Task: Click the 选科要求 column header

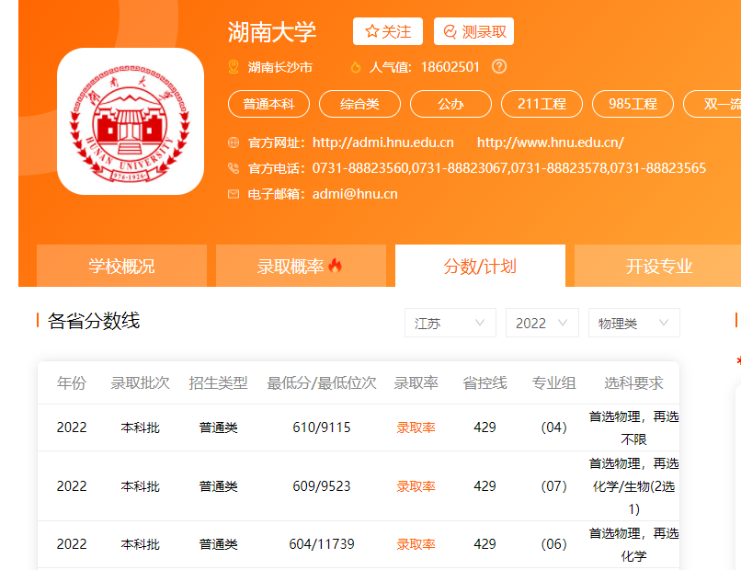Action: pos(633,382)
